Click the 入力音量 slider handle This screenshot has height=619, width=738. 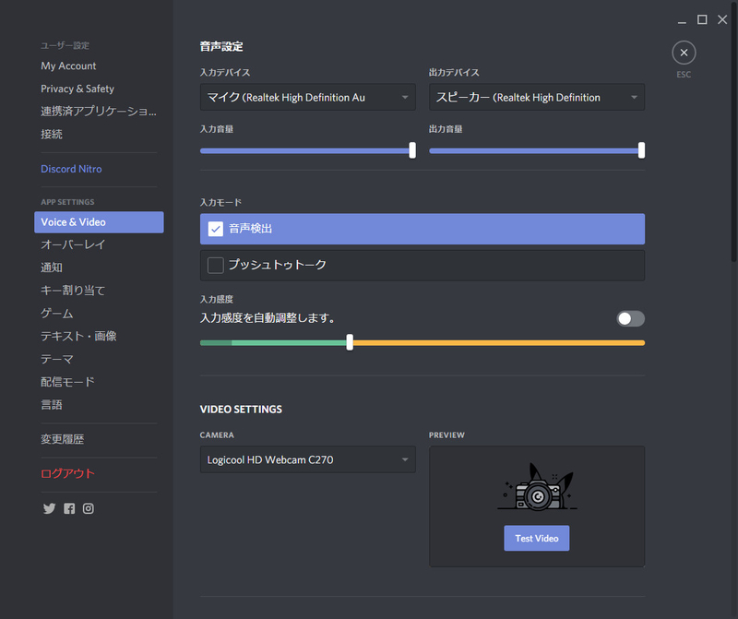(x=412, y=150)
